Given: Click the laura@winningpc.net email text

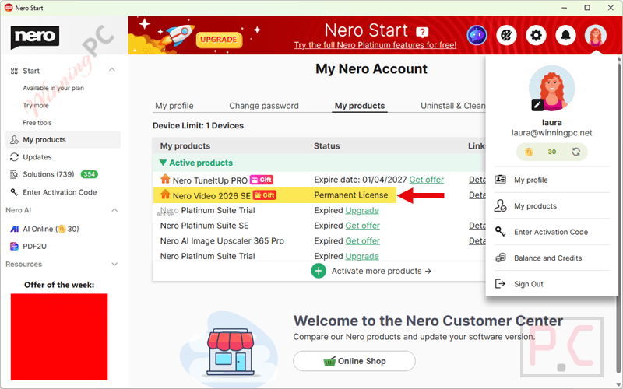Looking at the screenshot, I should [x=551, y=133].
